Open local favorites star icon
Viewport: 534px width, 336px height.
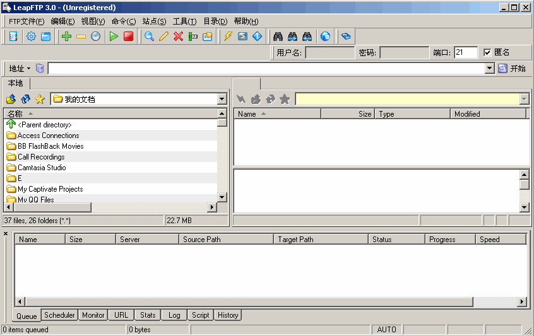pos(40,99)
